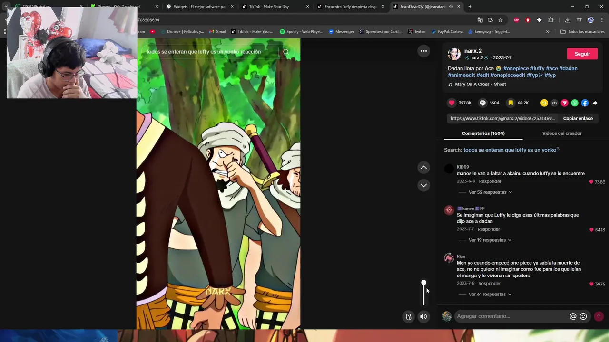Show hidden bookmarks with the double chevron
The width and height of the screenshot is (609, 342).
coord(548,32)
